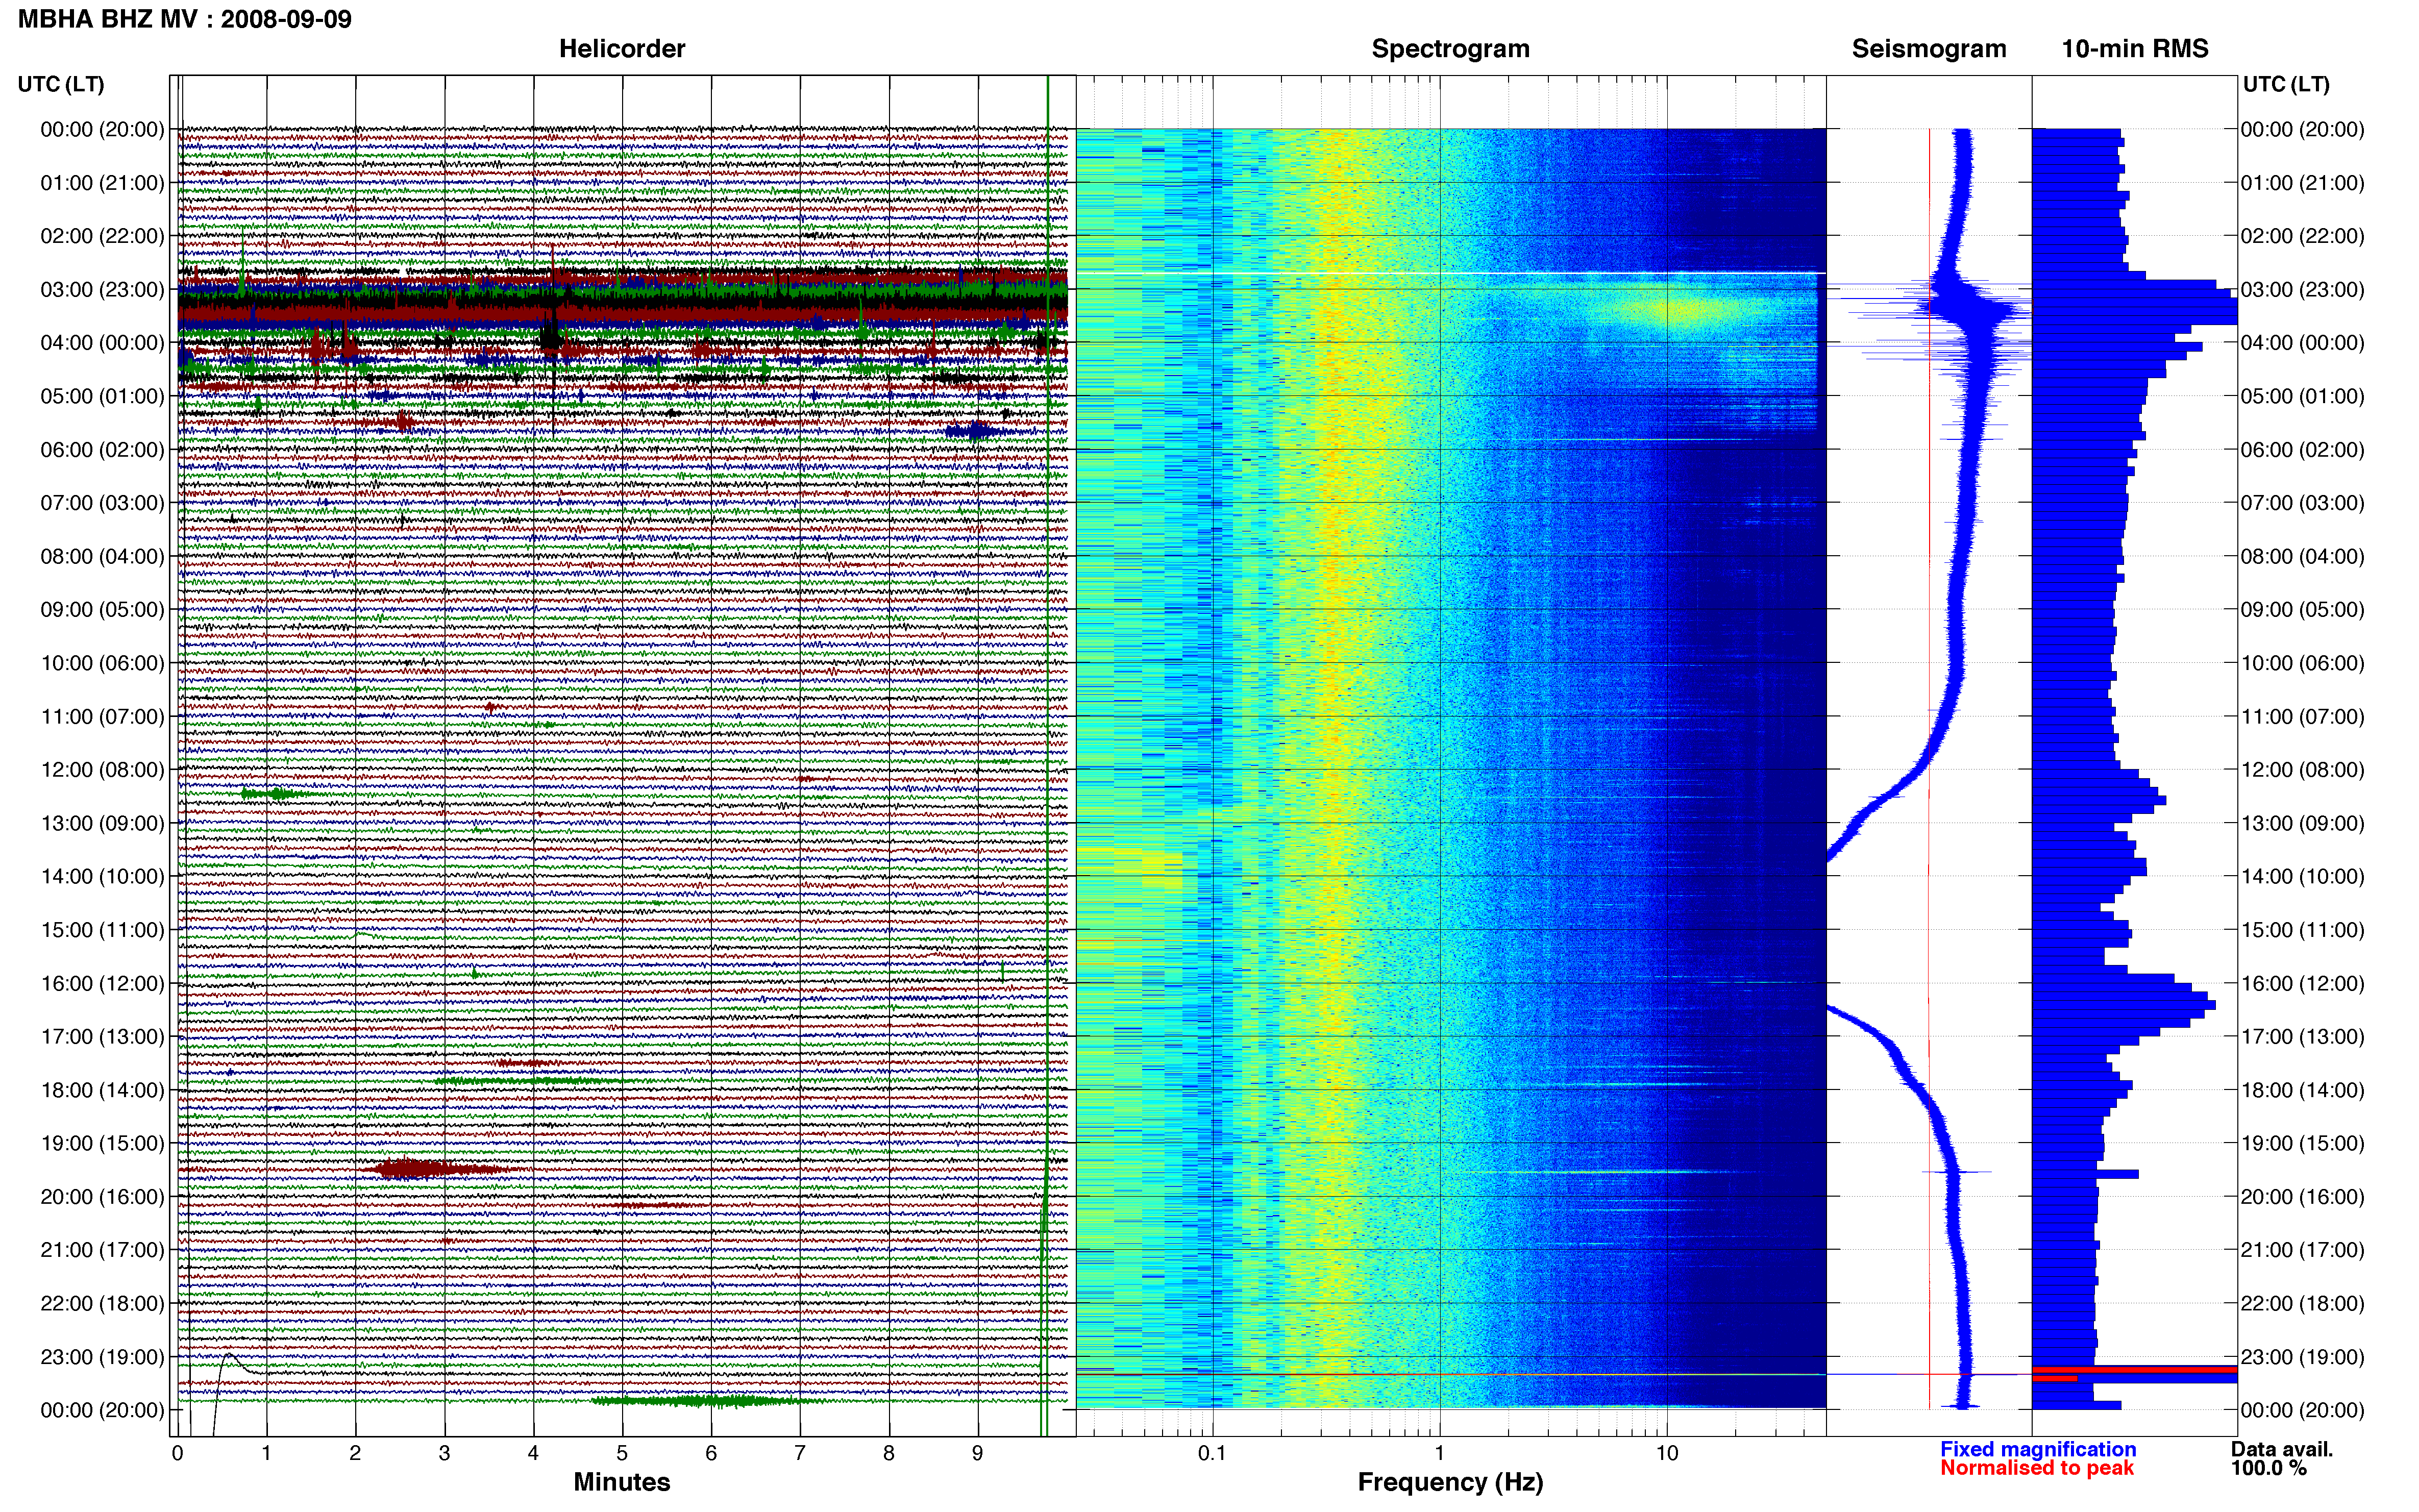Click left axis time label 22:00 (18:00)
The width and height of the screenshot is (2419, 1512).
103,1304
